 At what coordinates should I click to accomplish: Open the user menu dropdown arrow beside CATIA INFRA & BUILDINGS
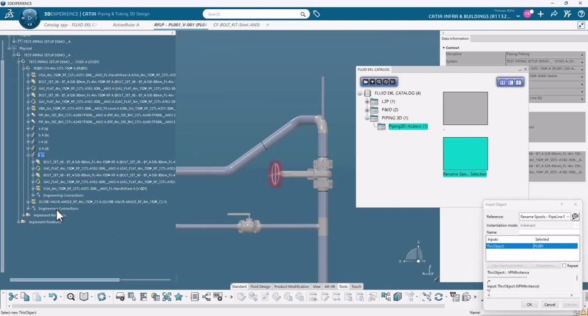coord(518,16)
